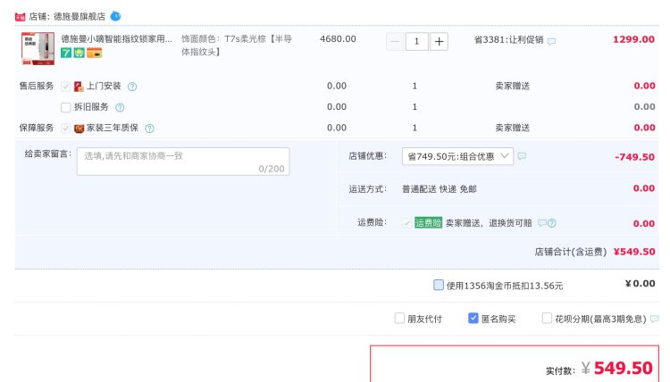Open help icon next to 家装三年质保
The height and width of the screenshot is (382, 670).
(149, 129)
